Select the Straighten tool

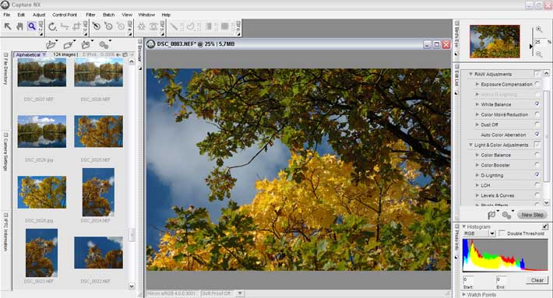point(64,26)
